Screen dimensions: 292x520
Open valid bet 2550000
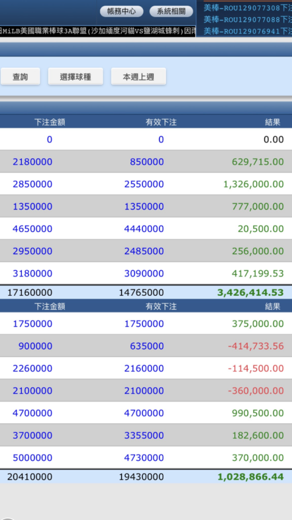(x=144, y=184)
